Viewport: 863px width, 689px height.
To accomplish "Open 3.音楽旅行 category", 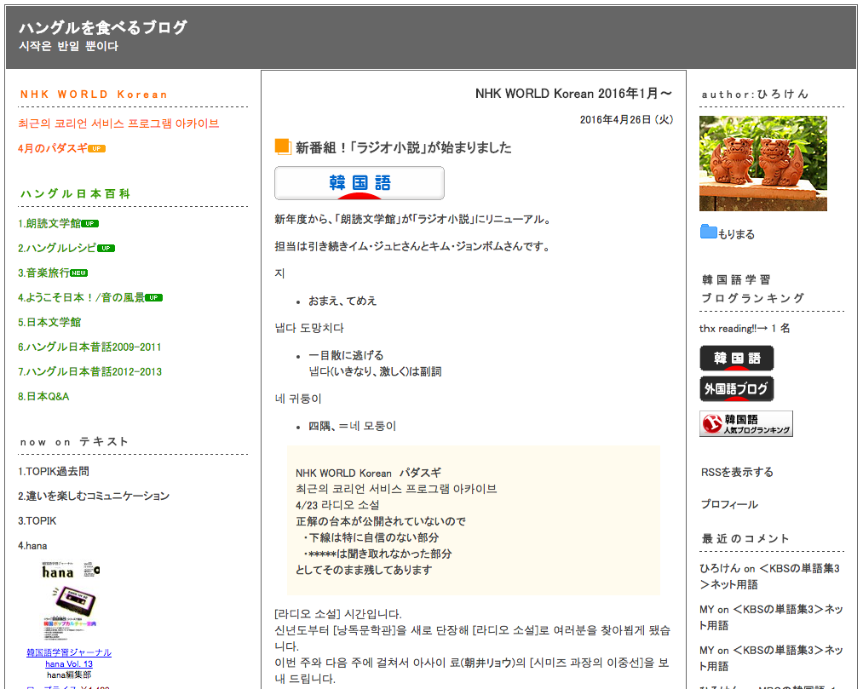I will click(43, 273).
